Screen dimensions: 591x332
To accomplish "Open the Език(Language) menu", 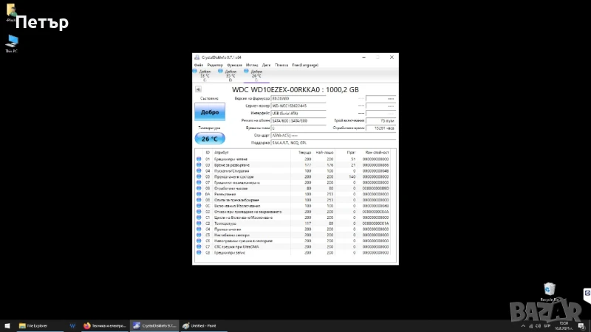I will point(306,65).
